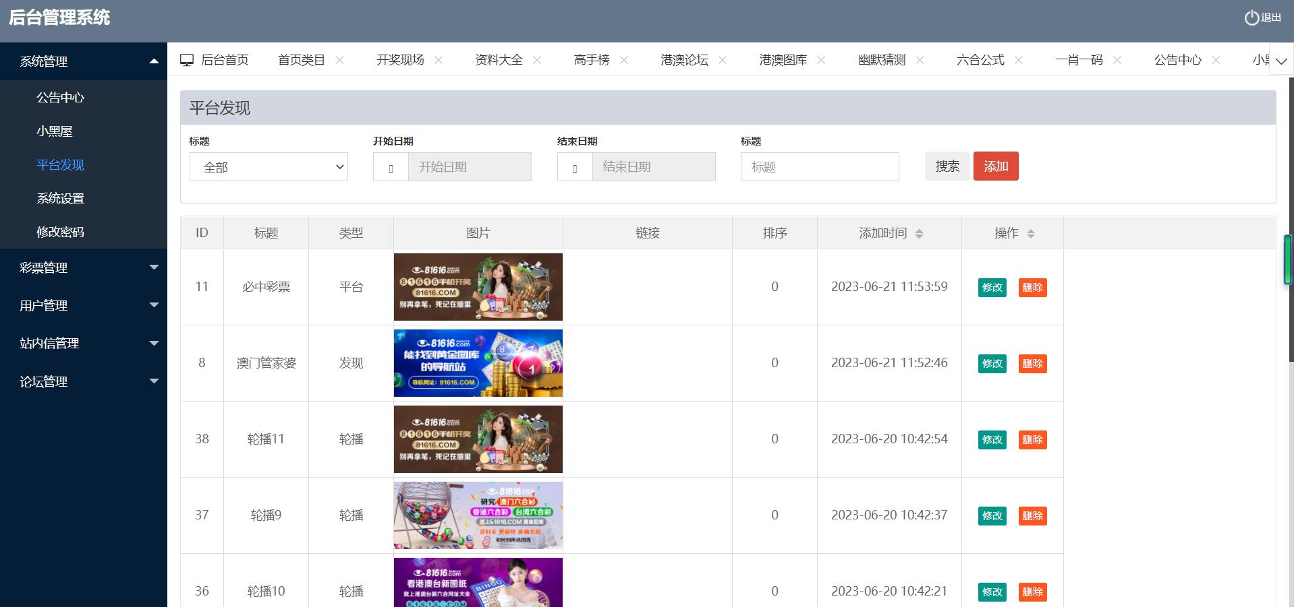Click 修改 for the 必中彩票 row
The height and width of the screenshot is (607, 1294).
(x=992, y=288)
